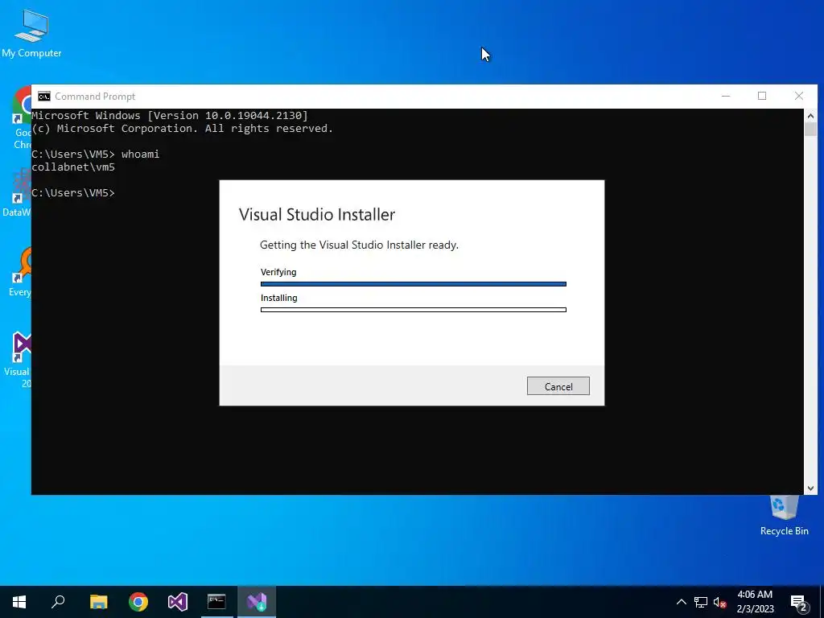Select the Google Chrome desktop shortcut

tap(22, 118)
